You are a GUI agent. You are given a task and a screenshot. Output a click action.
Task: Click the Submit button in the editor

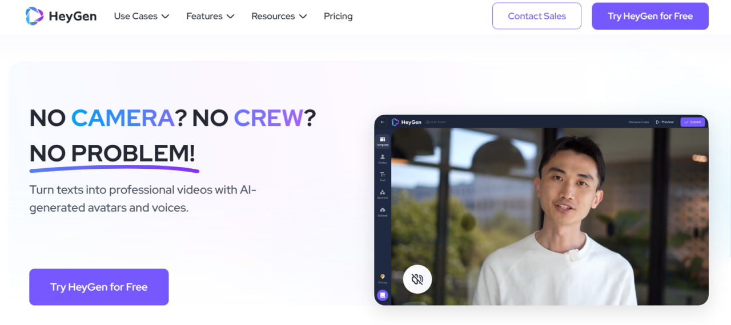click(x=693, y=122)
